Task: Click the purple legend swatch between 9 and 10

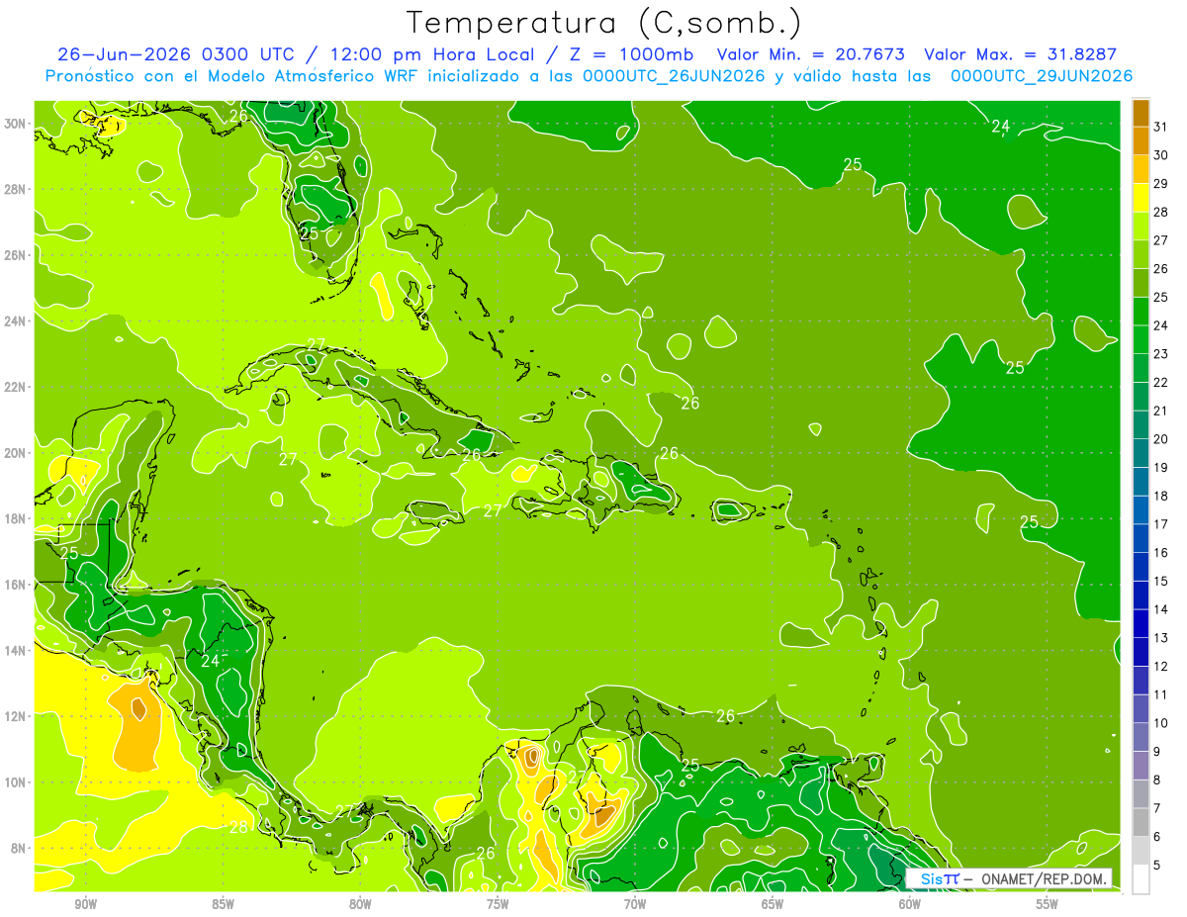Action: [1141, 738]
